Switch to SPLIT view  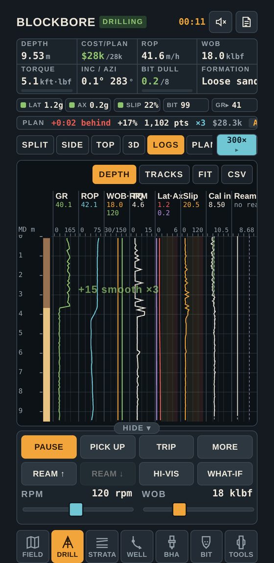(x=35, y=145)
